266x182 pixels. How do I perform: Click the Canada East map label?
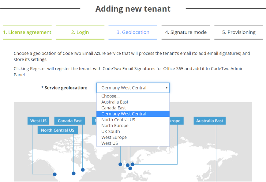point(70,121)
